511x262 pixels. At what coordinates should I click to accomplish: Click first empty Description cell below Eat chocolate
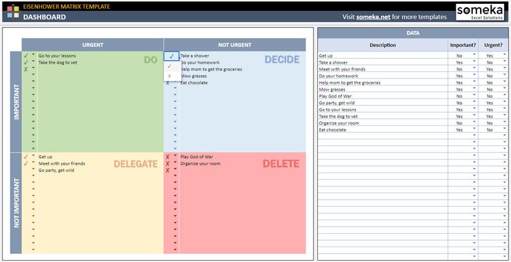pyautogui.click(x=382, y=136)
